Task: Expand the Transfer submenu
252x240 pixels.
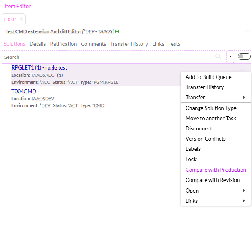Action: click(216, 97)
